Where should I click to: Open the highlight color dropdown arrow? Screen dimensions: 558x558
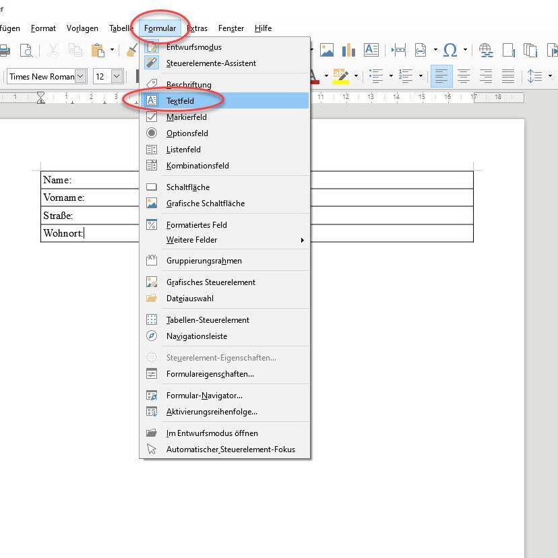356,75
